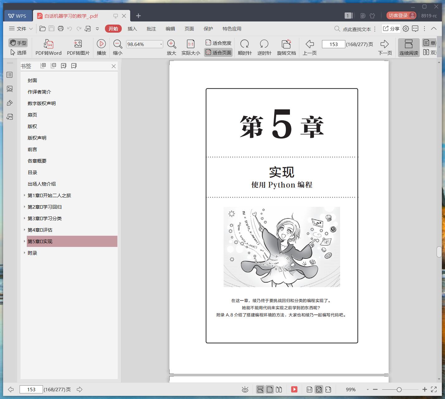This screenshot has height=399, width=445.
Task: Click the fullscreen icon in status bar
Action: (x=433, y=389)
